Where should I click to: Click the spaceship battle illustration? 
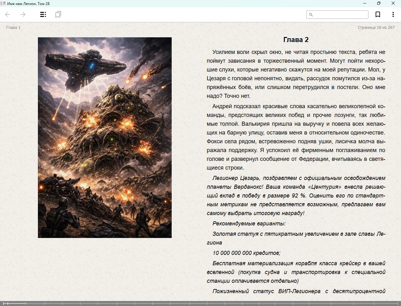point(105,137)
